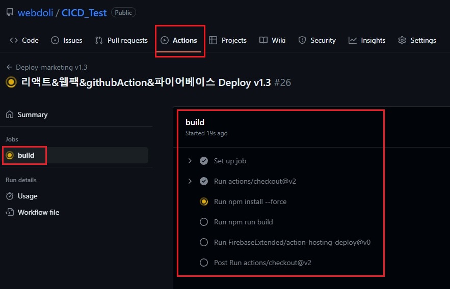Click the Security shield icon

pyautogui.click(x=302, y=40)
